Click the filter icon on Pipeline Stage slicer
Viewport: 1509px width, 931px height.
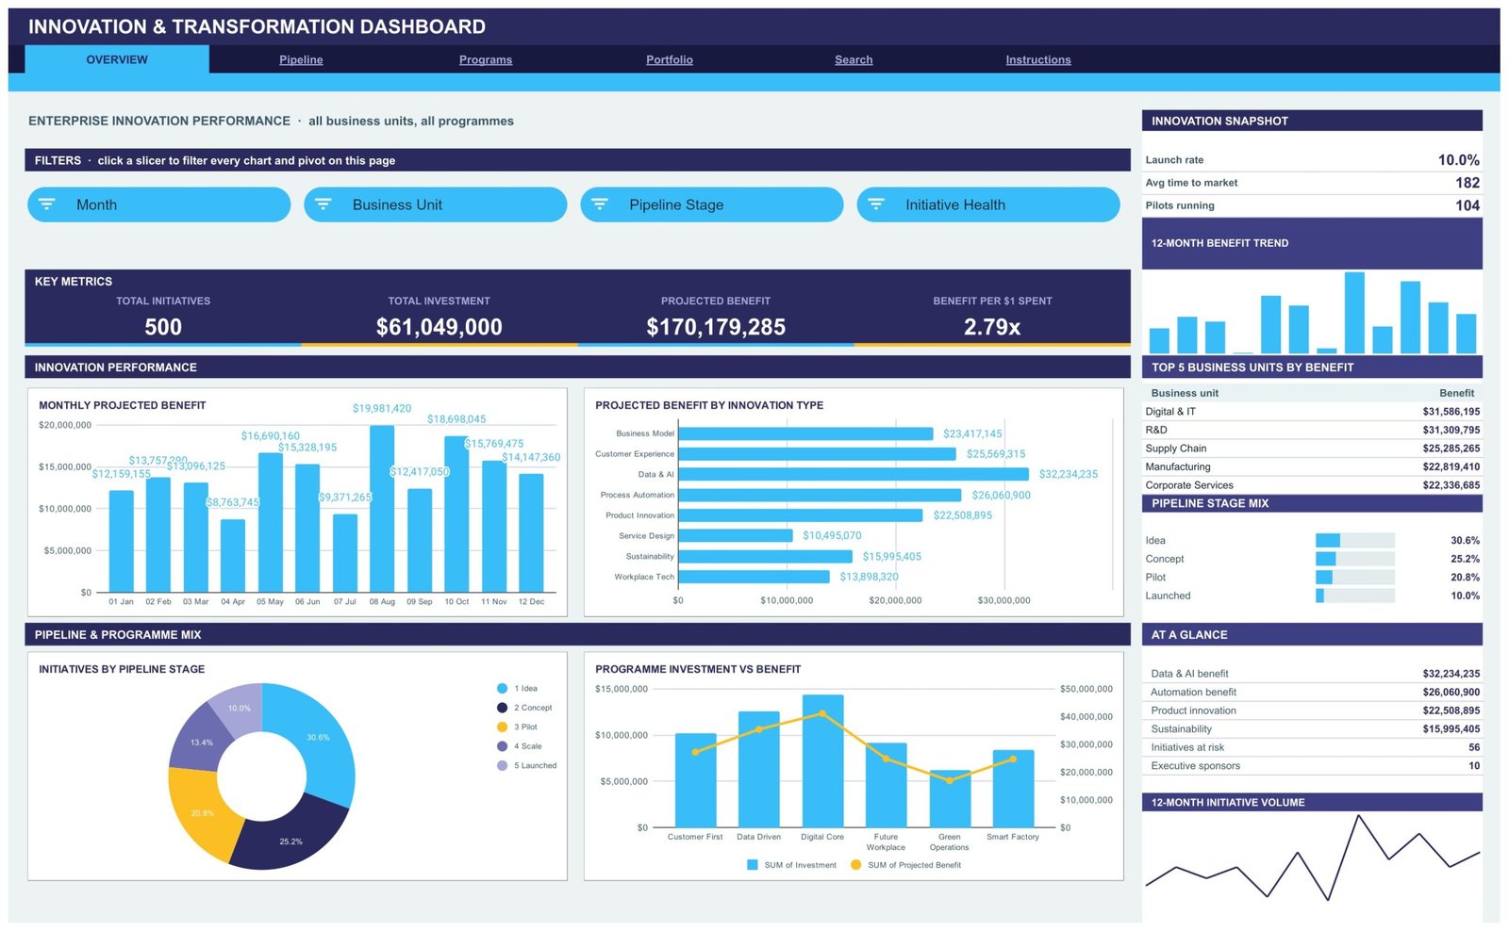coord(600,204)
